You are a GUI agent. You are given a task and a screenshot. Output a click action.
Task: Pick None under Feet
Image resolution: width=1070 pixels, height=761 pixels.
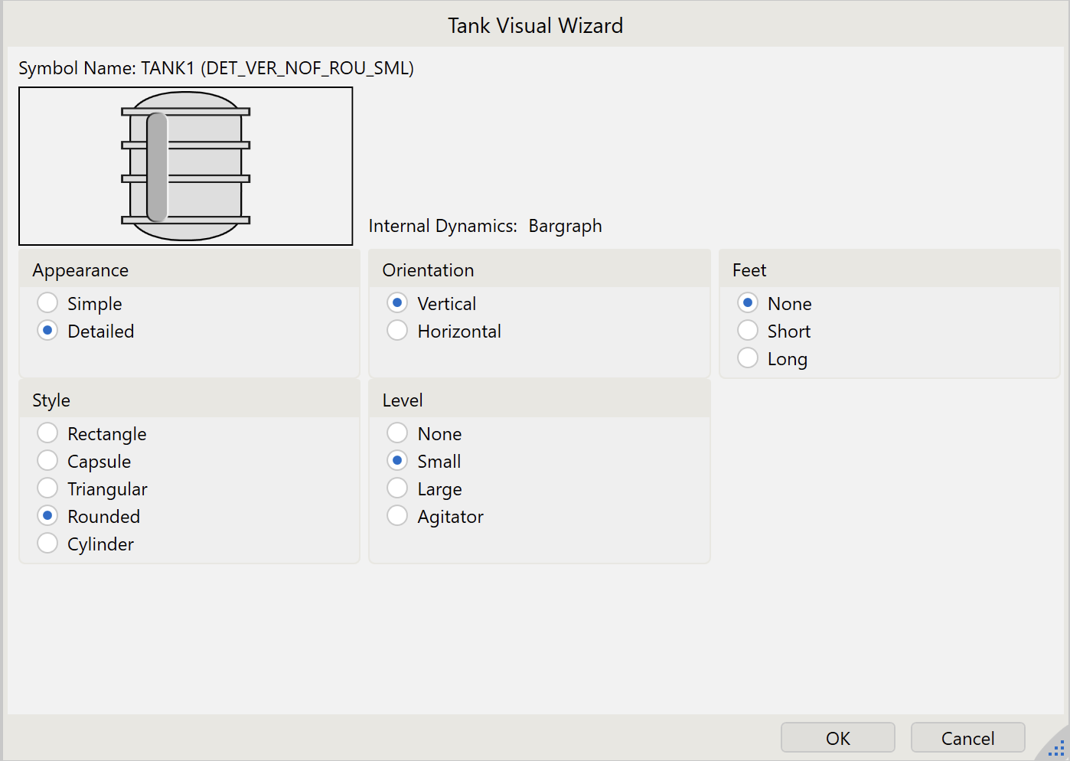pyautogui.click(x=748, y=303)
